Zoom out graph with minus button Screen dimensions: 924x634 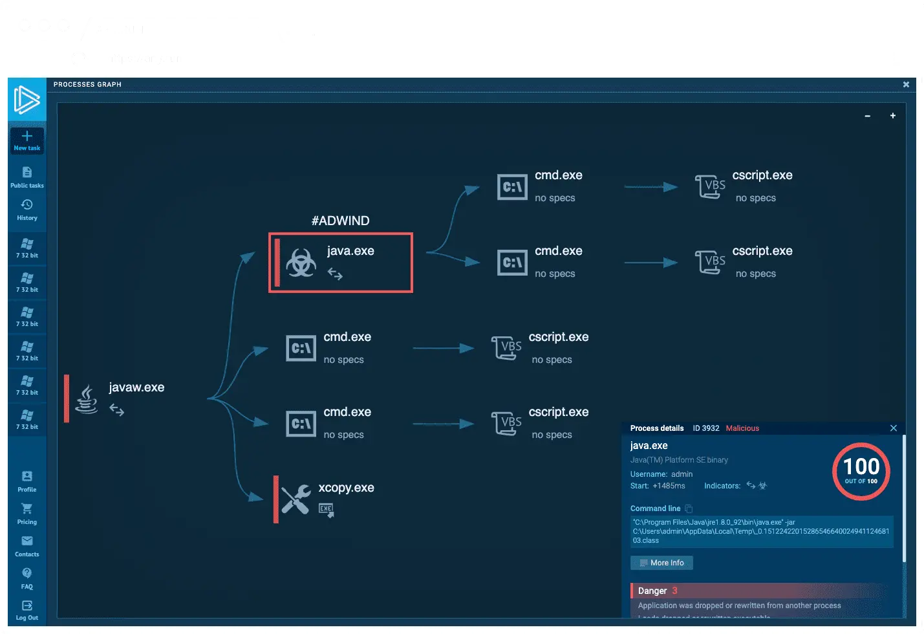pos(867,116)
